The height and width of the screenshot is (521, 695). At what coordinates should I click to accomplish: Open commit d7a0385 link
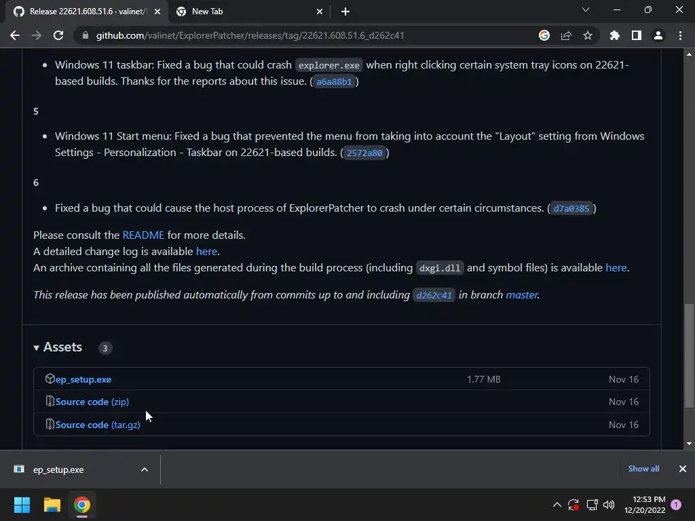(x=571, y=208)
